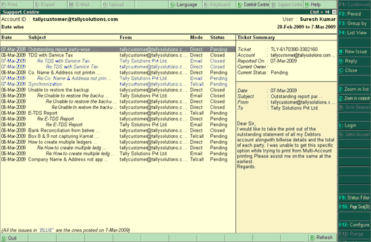
Task: Click F12: Range button
Action: pos(354,234)
